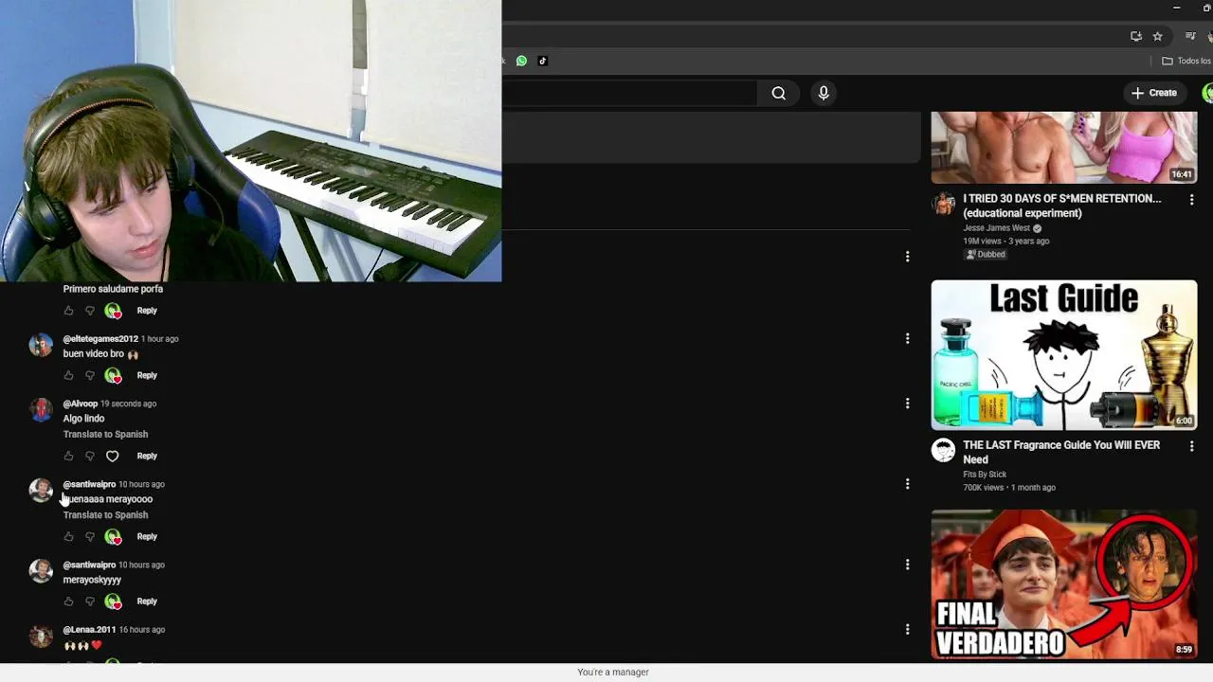Image resolution: width=1213 pixels, height=682 pixels.
Task: Open the three-dot menu for @Lenaa.2011's comment
Action: click(907, 629)
